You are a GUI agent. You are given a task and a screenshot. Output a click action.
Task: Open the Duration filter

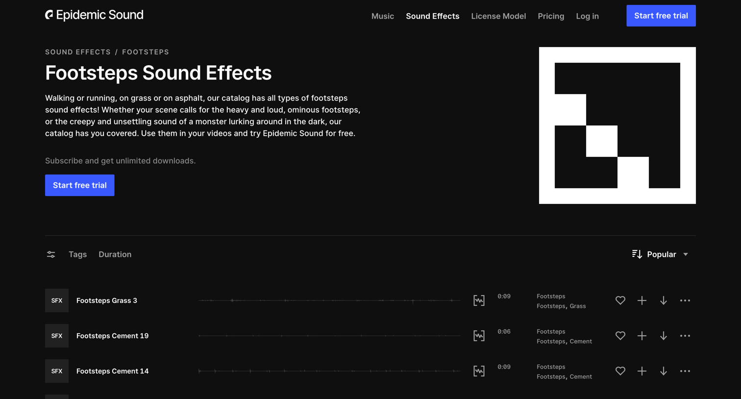tap(115, 254)
